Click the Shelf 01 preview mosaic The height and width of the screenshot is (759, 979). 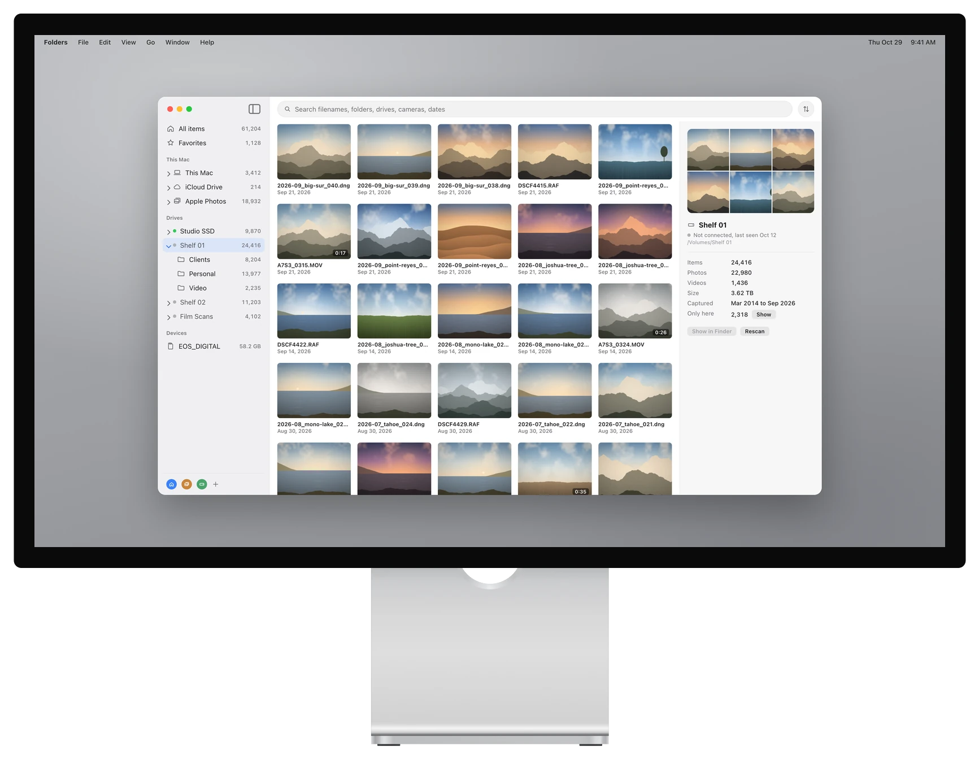[750, 171]
